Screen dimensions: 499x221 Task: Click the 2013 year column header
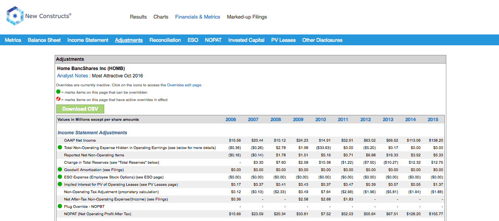click(x=388, y=120)
